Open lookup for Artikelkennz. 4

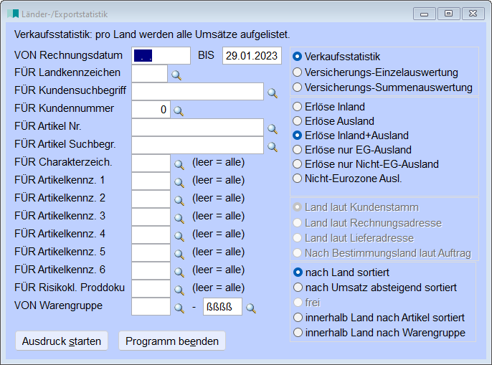[179, 236]
